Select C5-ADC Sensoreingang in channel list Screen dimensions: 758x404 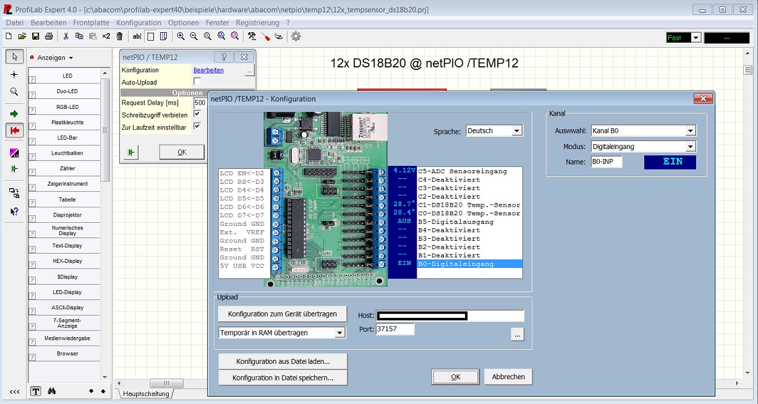pyautogui.click(x=470, y=171)
